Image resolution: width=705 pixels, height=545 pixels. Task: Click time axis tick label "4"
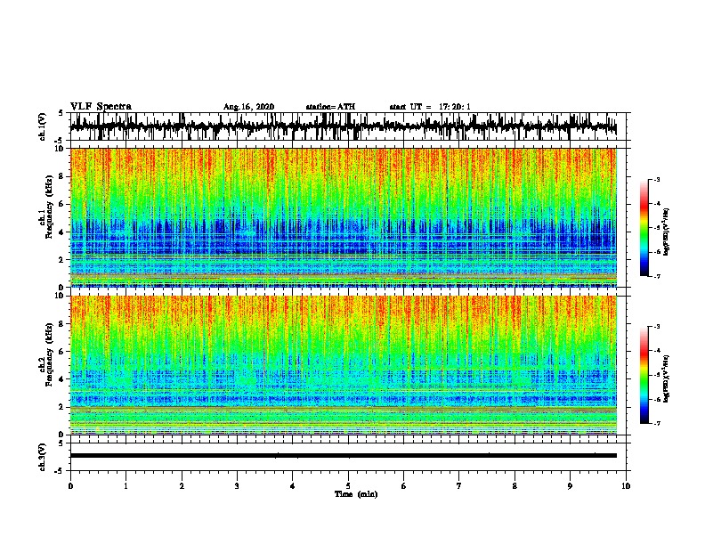293,486
